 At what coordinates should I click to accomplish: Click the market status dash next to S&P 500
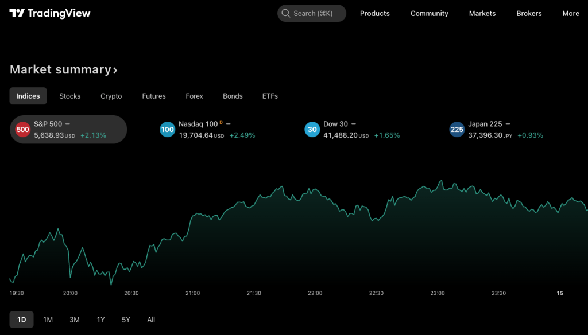coord(68,124)
